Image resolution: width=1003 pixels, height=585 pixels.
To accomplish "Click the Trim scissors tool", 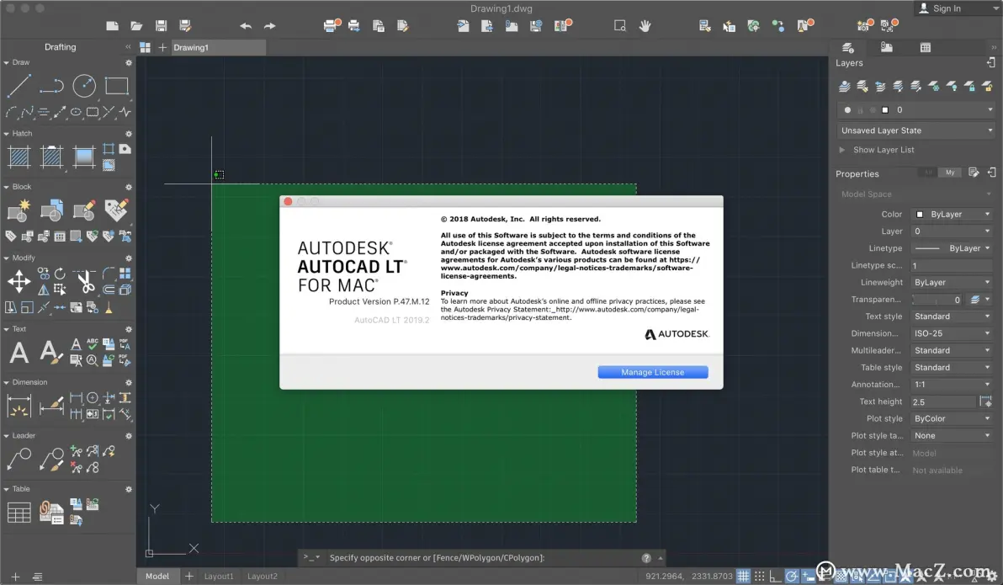I will (x=84, y=281).
